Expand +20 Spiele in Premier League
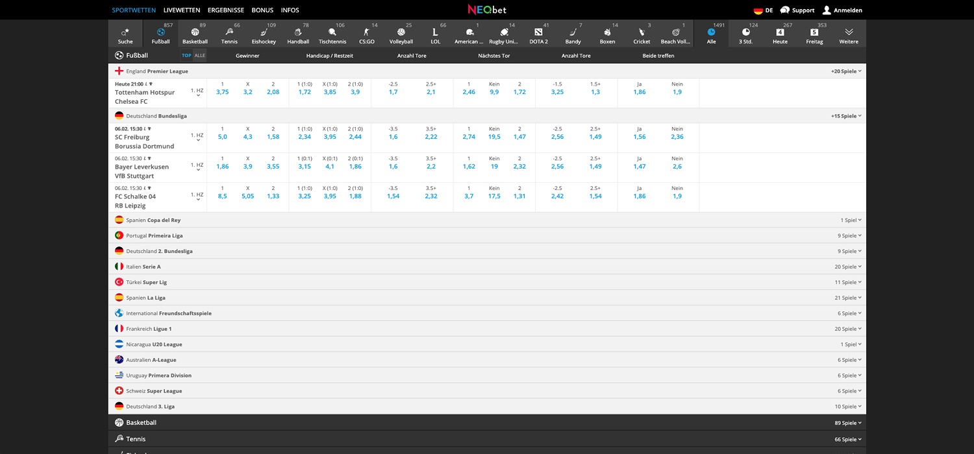Screen dimensions: 974x454 pyautogui.click(x=846, y=71)
